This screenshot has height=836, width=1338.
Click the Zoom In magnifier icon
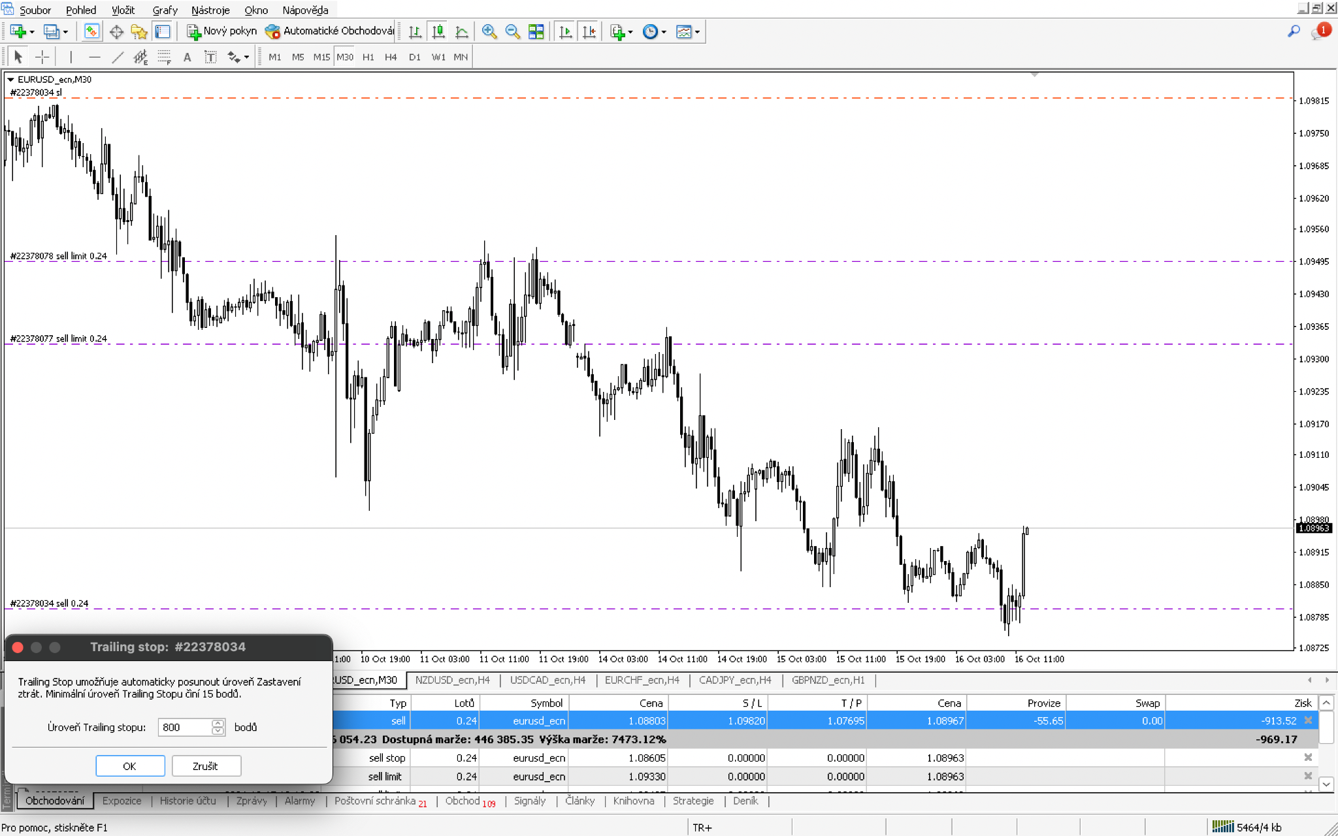pos(489,31)
